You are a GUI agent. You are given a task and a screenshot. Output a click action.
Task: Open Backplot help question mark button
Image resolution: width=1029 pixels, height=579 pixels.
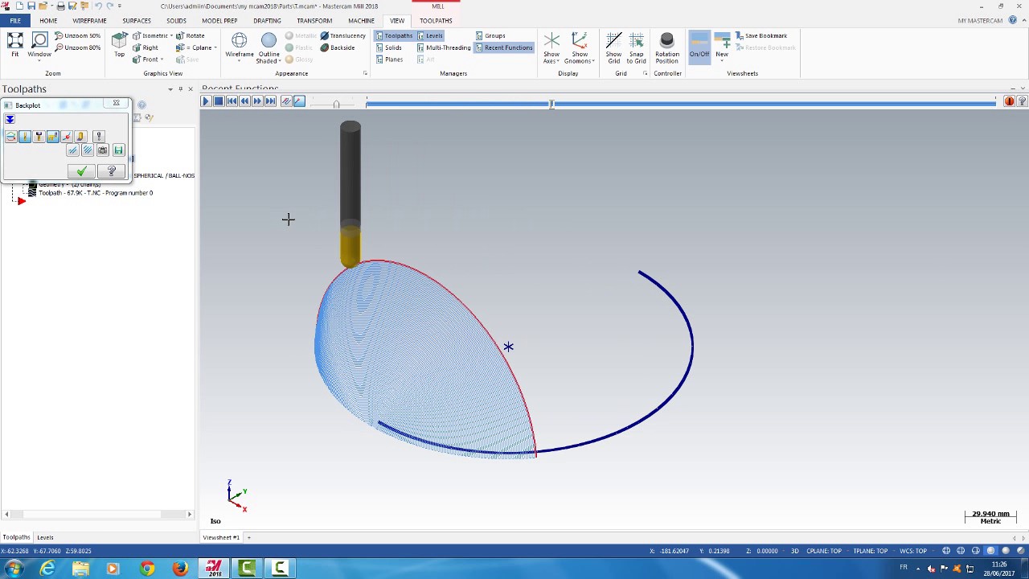(112, 171)
